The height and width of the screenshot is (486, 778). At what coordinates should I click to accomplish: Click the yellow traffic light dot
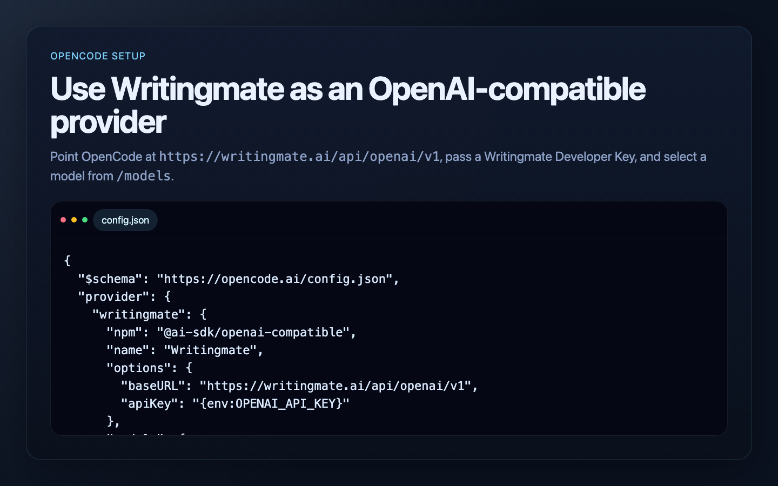pos(74,220)
